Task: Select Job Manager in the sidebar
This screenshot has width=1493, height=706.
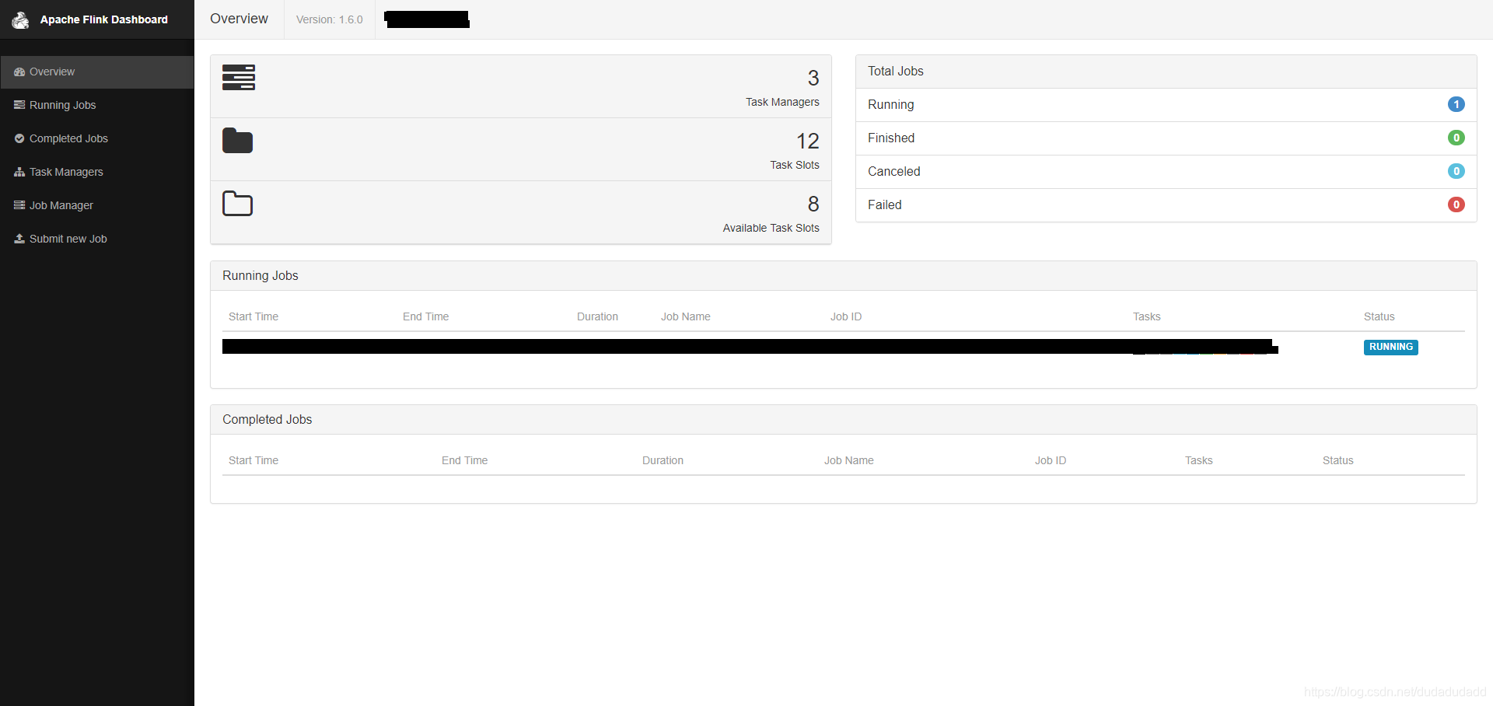Action: (x=97, y=205)
